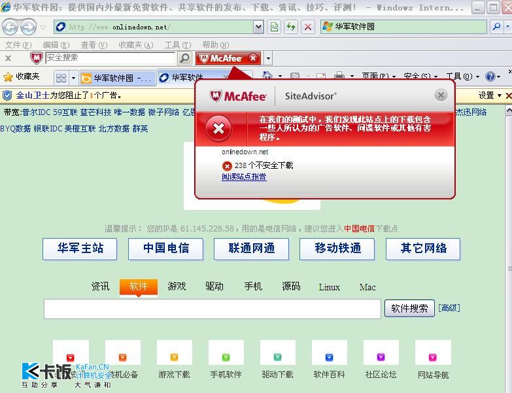Click the 驱动下载 teal icon
The height and width of the screenshot is (393, 512).
click(x=277, y=357)
